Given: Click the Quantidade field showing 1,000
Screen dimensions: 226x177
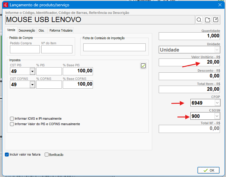Looking at the screenshot, I should pos(189,36).
